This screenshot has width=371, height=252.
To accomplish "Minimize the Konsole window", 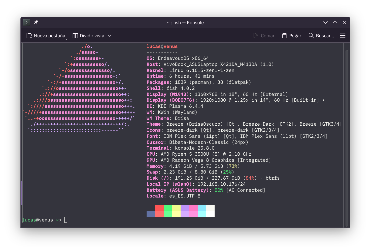I will click(x=325, y=22).
